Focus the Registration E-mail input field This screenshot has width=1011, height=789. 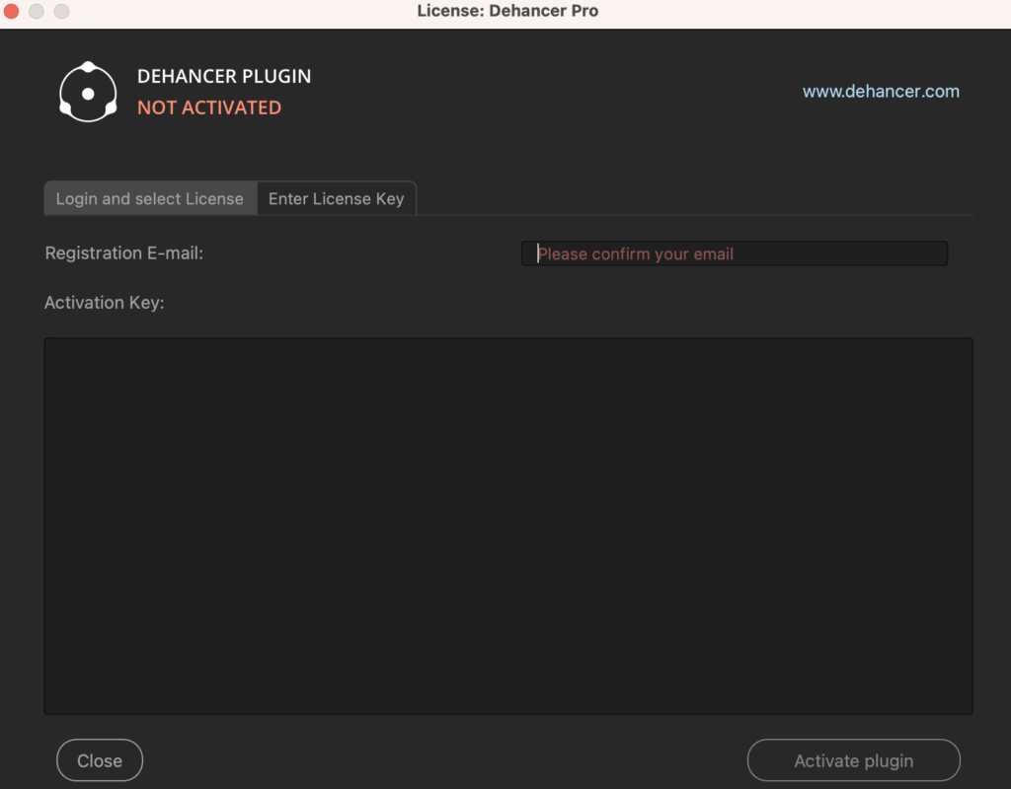(735, 253)
